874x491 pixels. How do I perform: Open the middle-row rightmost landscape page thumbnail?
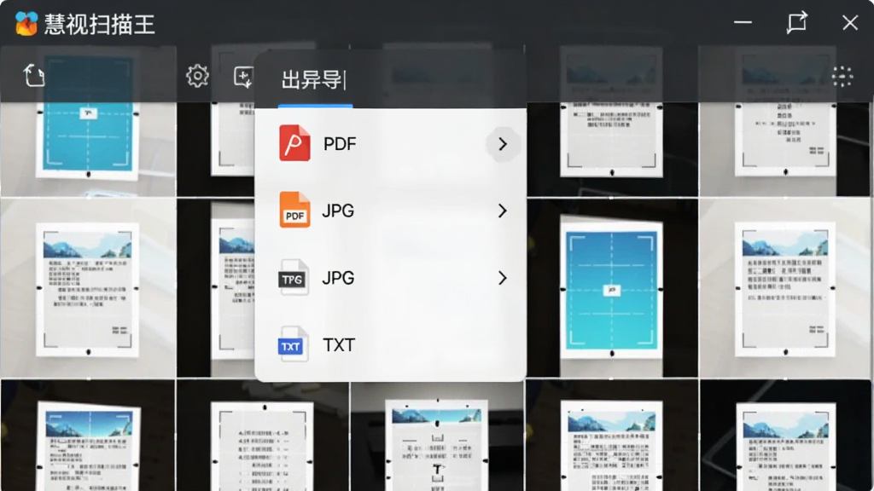(785, 288)
